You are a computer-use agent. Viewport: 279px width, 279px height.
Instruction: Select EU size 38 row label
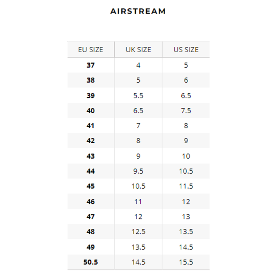tap(91, 80)
